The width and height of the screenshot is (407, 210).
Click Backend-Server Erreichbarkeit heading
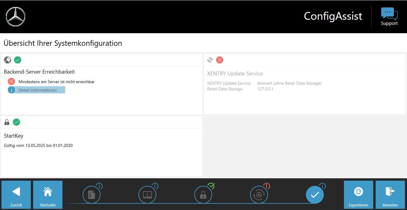(x=39, y=72)
